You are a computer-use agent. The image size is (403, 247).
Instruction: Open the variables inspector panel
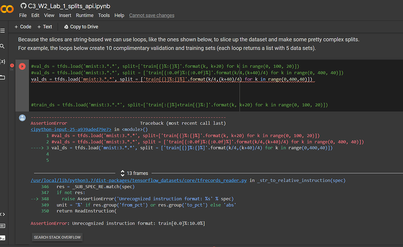[x=2, y=62]
